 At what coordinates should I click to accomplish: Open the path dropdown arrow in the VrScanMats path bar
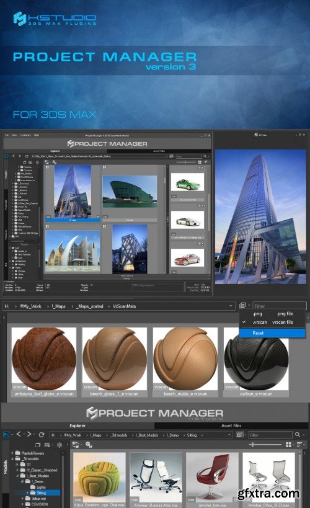click(x=231, y=306)
